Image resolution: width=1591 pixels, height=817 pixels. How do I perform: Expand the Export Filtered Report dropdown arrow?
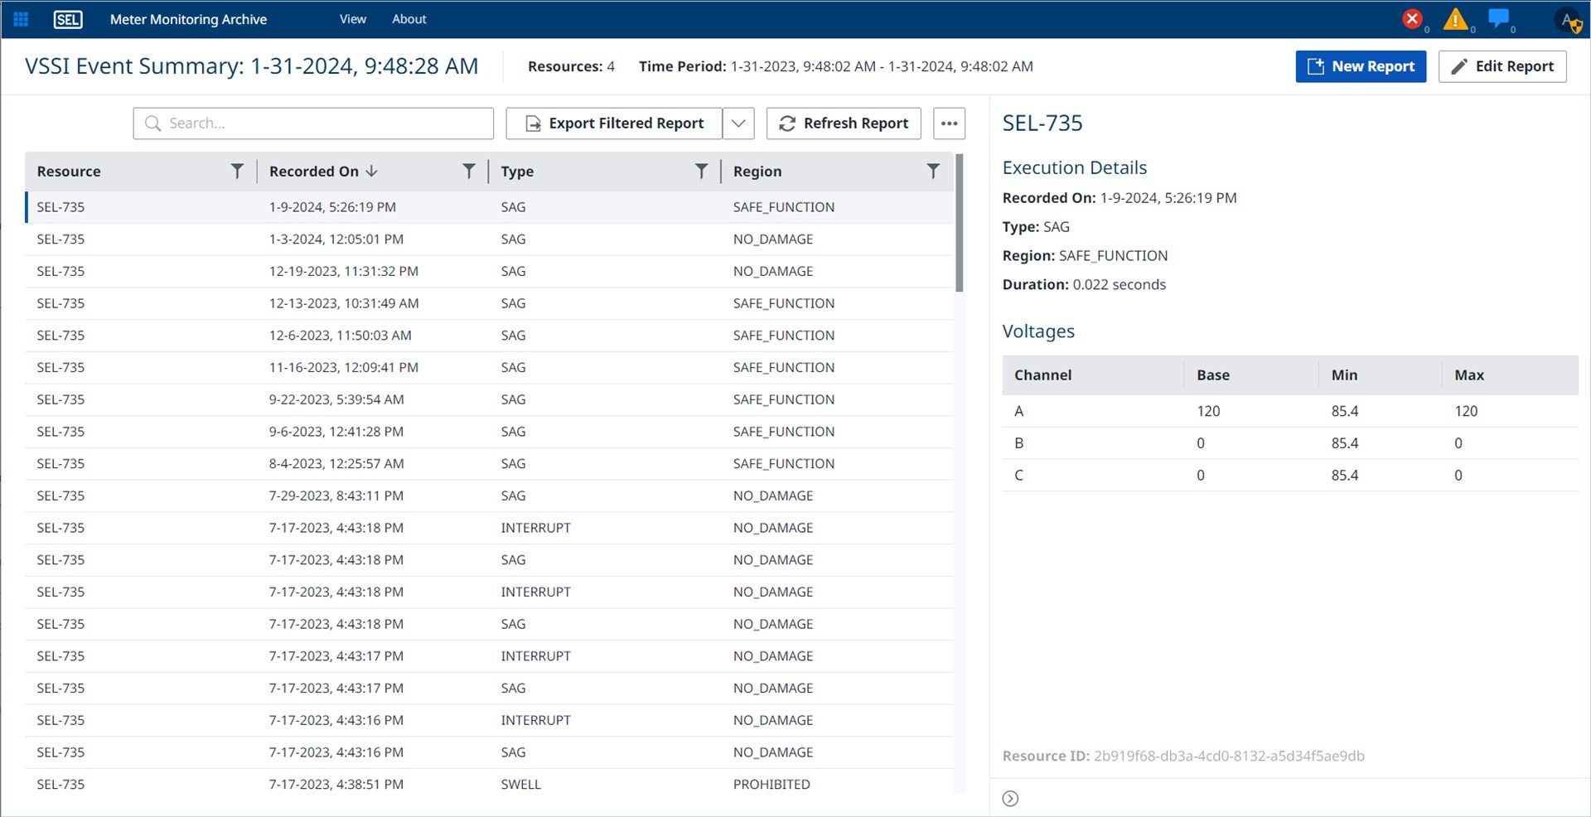coord(738,123)
